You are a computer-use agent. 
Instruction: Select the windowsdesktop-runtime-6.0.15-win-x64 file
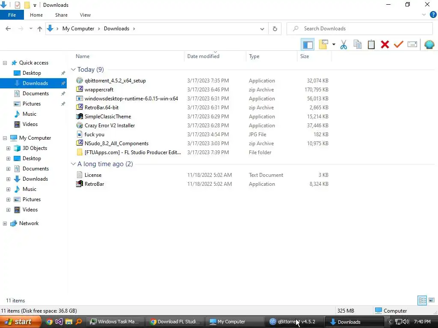[131, 99]
